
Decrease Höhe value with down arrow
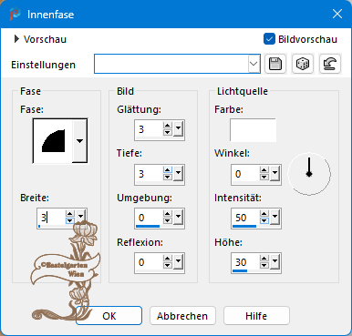pyautogui.click(x=264, y=266)
